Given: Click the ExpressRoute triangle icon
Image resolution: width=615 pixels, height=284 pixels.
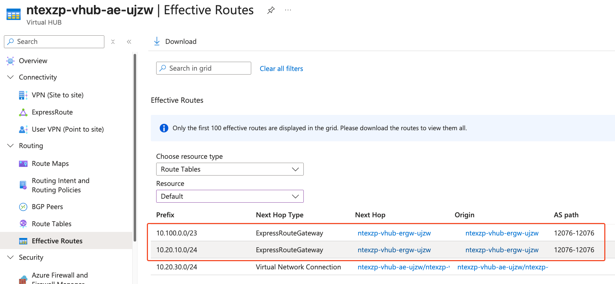Looking at the screenshot, I should click(23, 112).
